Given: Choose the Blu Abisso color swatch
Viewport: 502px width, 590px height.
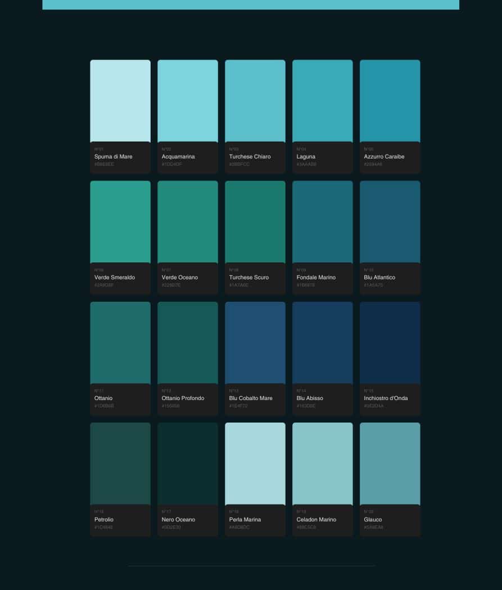Looking at the screenshot, I should [x=323, y=343].
